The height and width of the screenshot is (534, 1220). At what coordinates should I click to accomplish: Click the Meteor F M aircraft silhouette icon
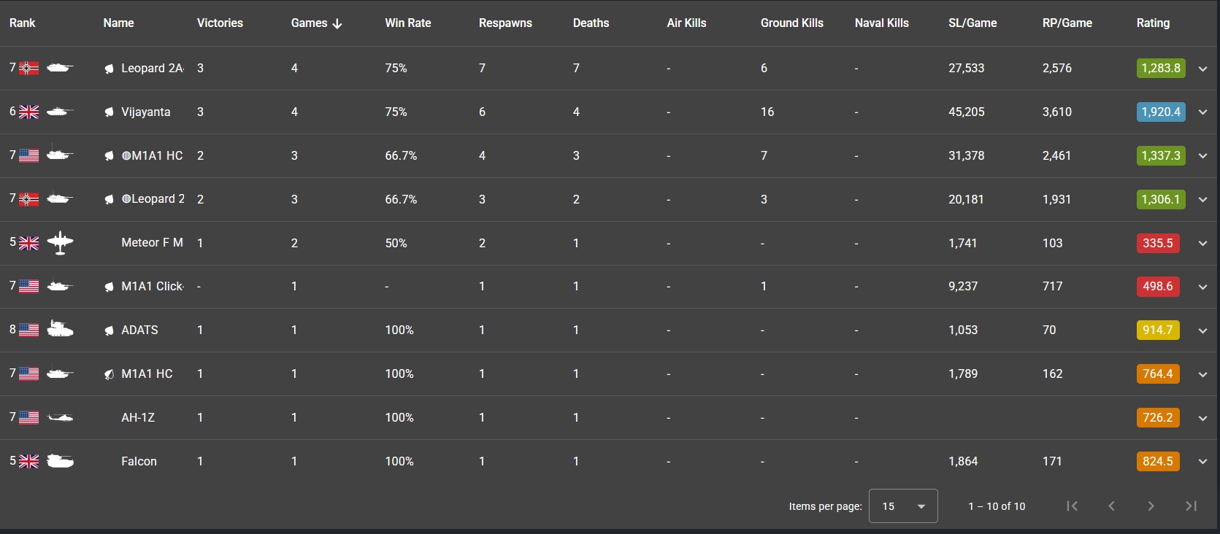pos(60,242)
